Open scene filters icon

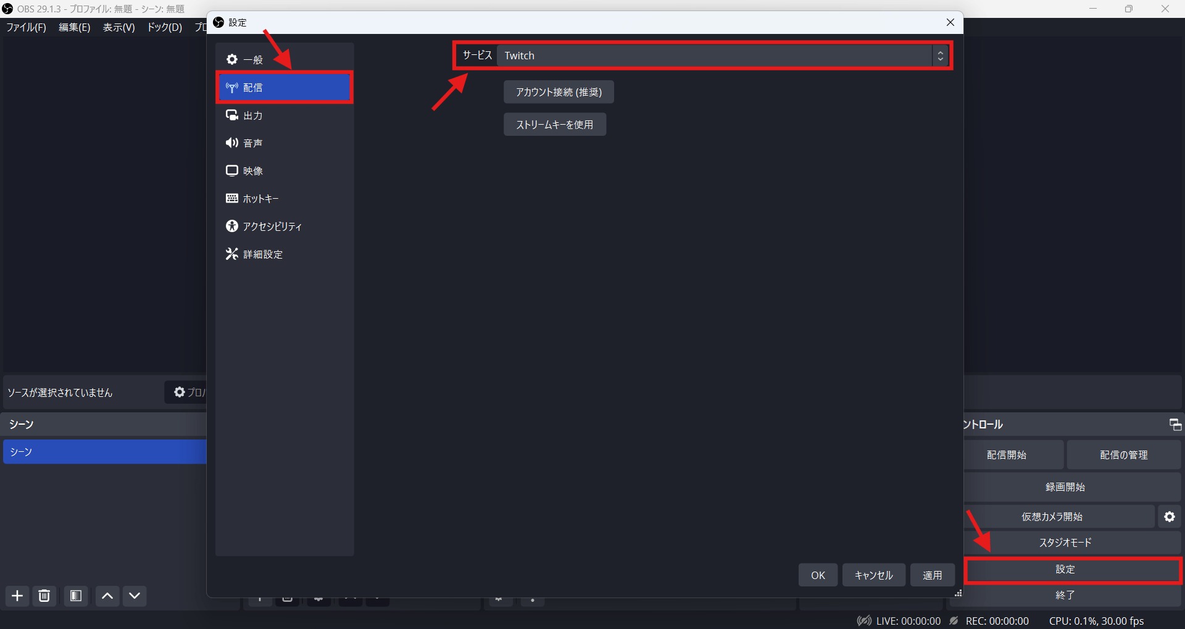point(76,596)
